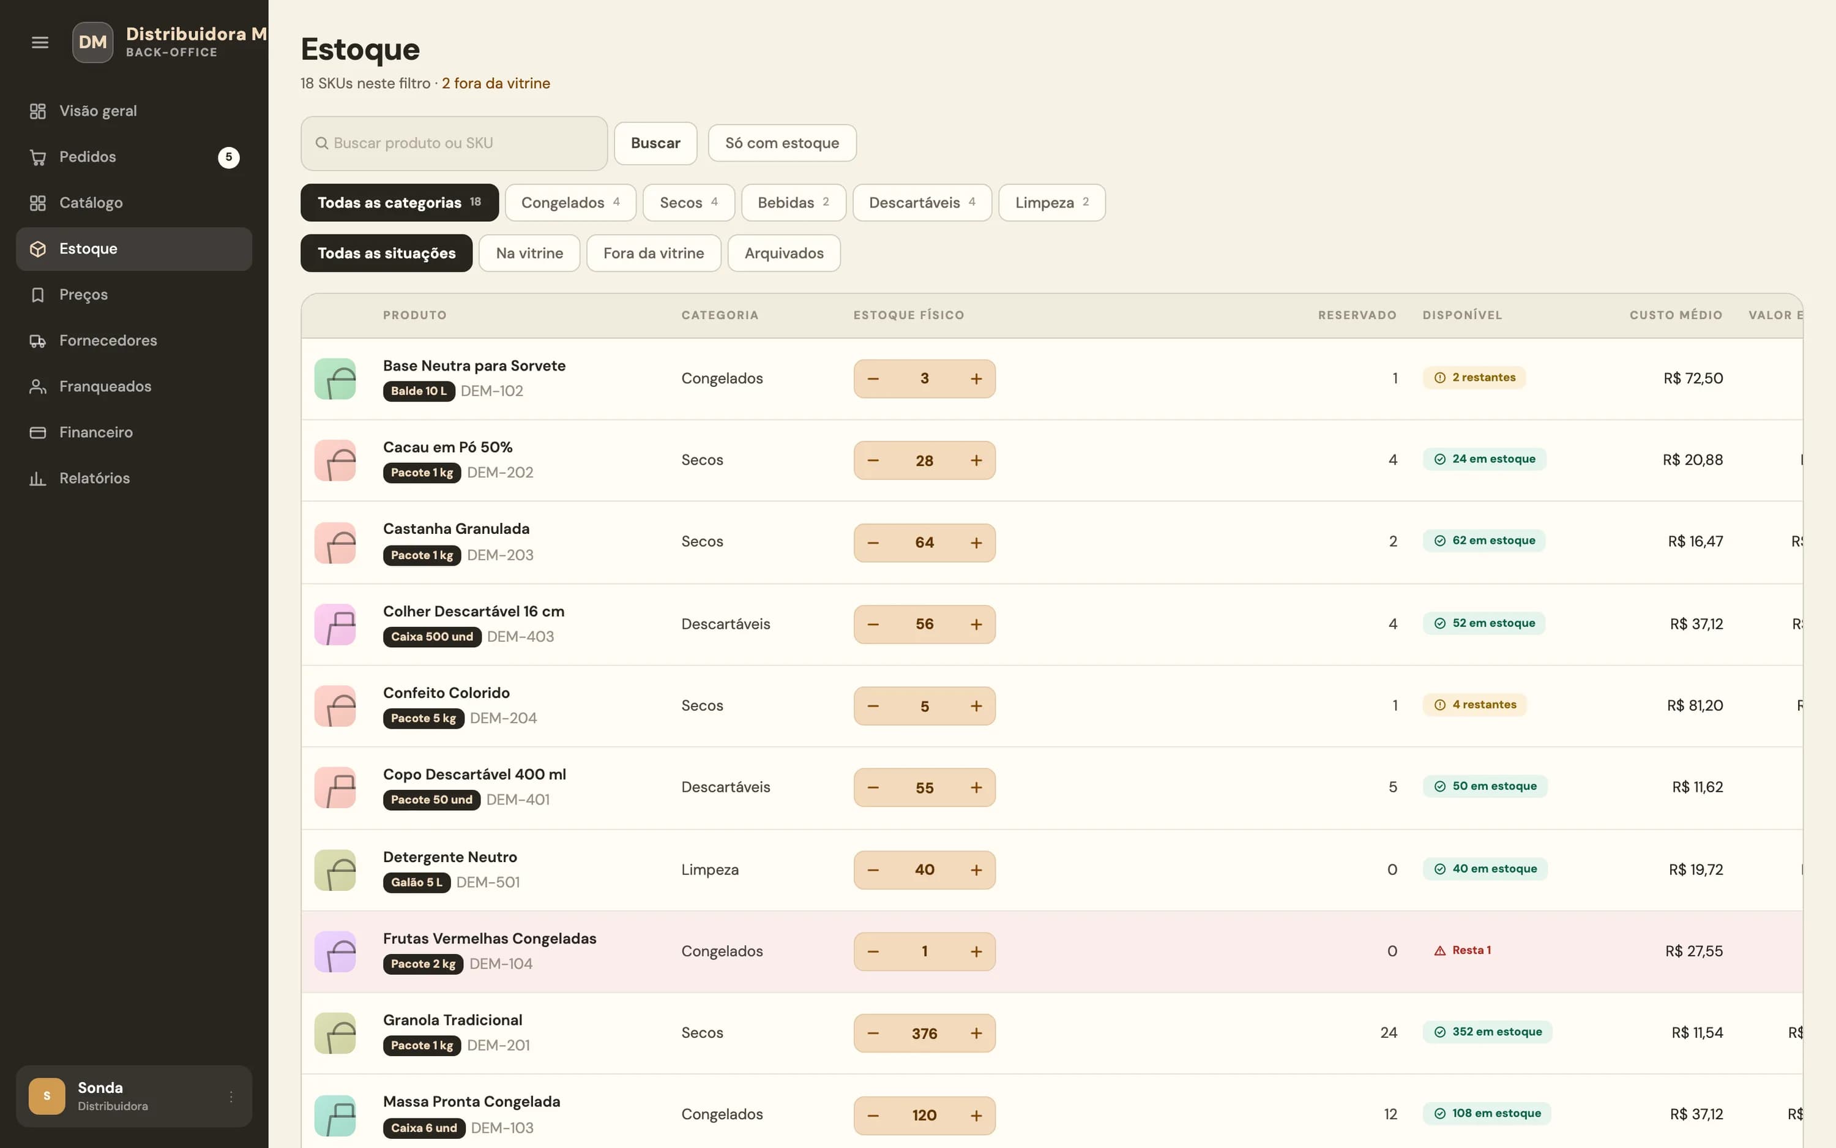The height and width of the screenshot is (1148, 1836).
Task: Increase stock of Confeito Colorido
Action: [x=976, y=706]
